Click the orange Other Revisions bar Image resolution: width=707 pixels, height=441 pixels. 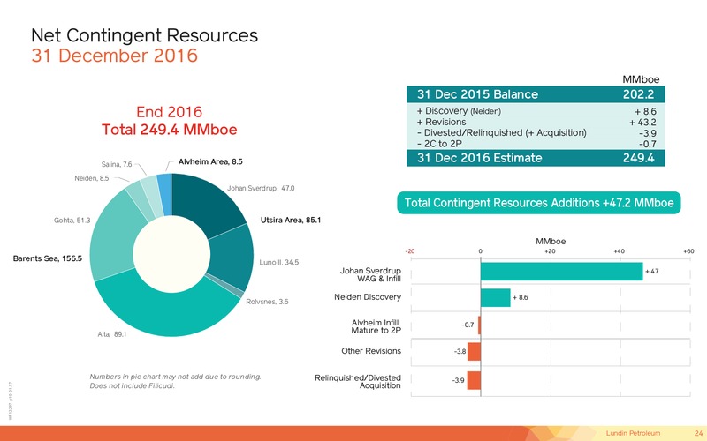(x=474, y=351)
